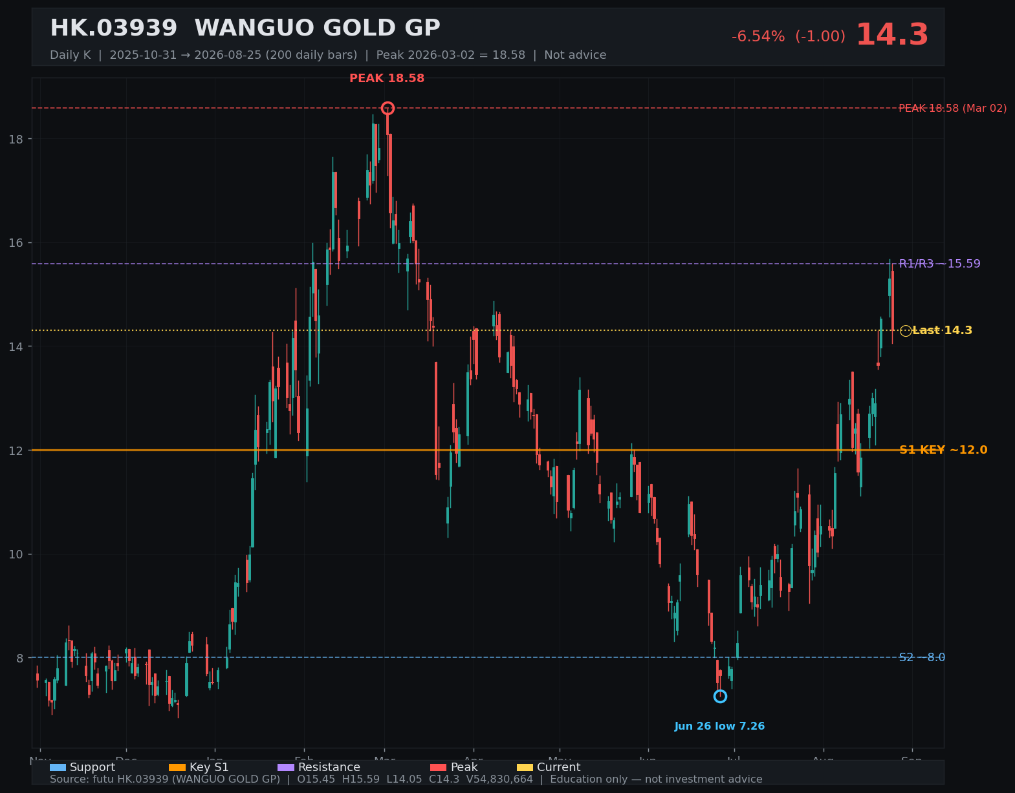This screenshot has height=793, width=1015.
Task: Select the blue circle marker at June low
Action: 720,696
